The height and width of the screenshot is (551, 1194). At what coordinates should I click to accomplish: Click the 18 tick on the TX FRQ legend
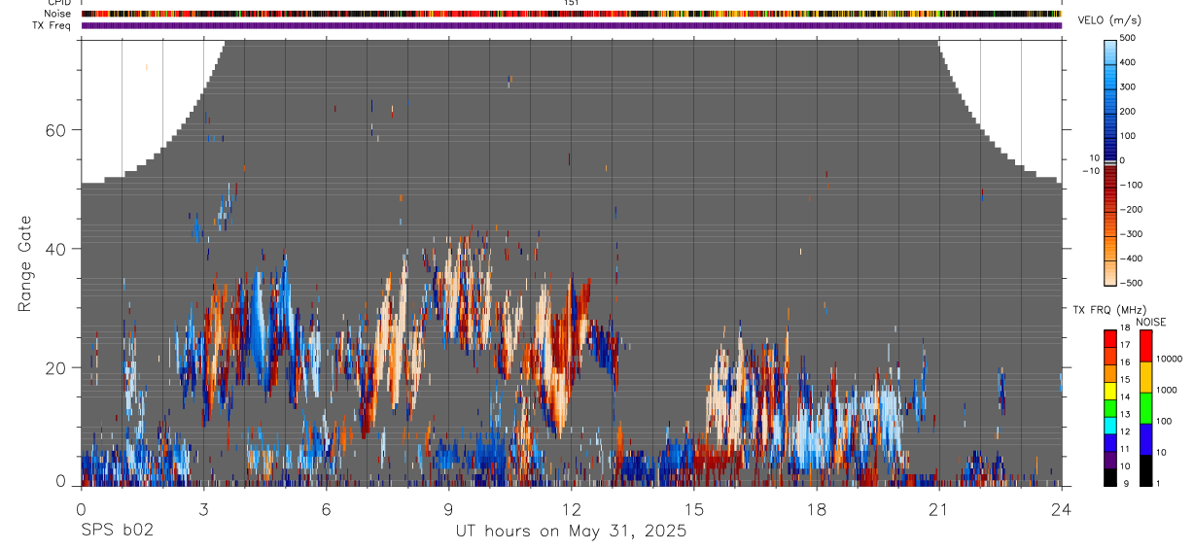[x=1125, y=328]
